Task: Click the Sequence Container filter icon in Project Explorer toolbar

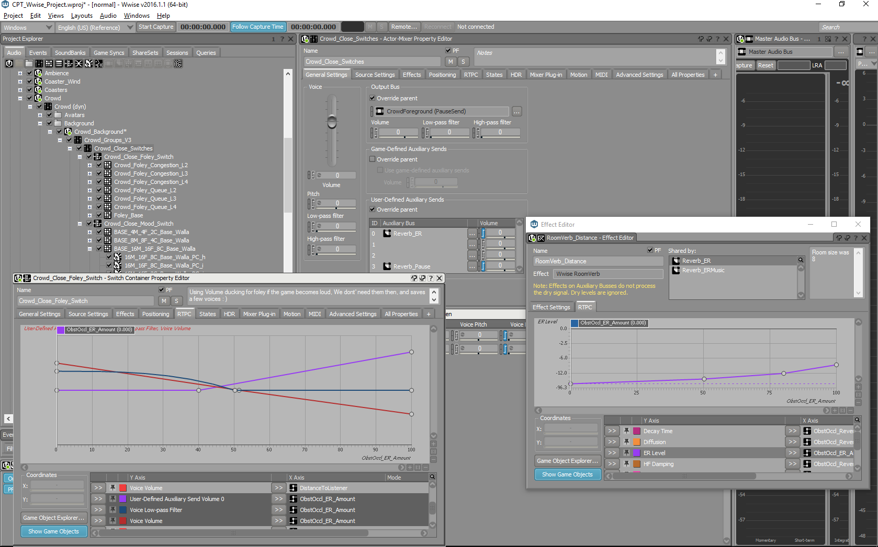Action: 59,63
